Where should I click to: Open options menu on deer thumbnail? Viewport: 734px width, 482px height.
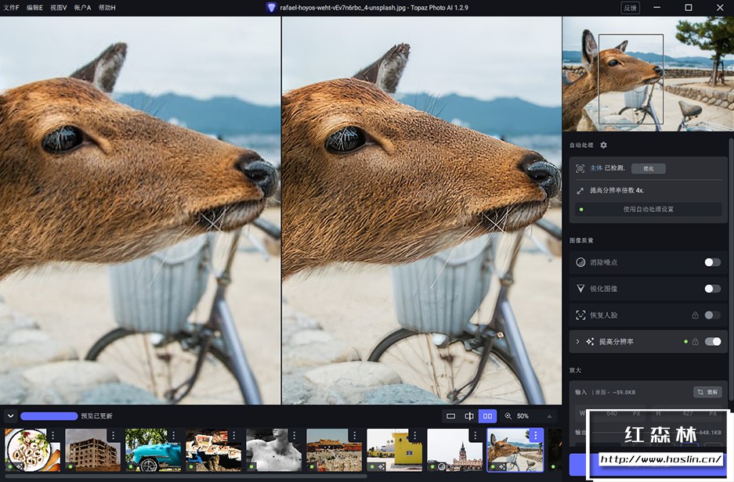coord(535,435)
